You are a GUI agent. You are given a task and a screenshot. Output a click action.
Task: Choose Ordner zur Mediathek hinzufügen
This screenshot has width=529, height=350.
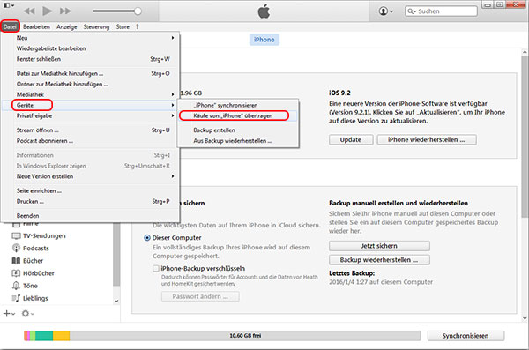tap(90, 84)
